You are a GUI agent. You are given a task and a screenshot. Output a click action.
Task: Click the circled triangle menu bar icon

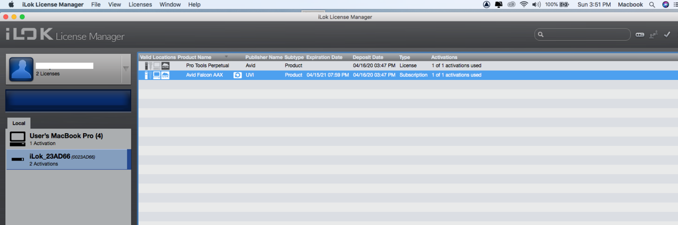(486, 5)
